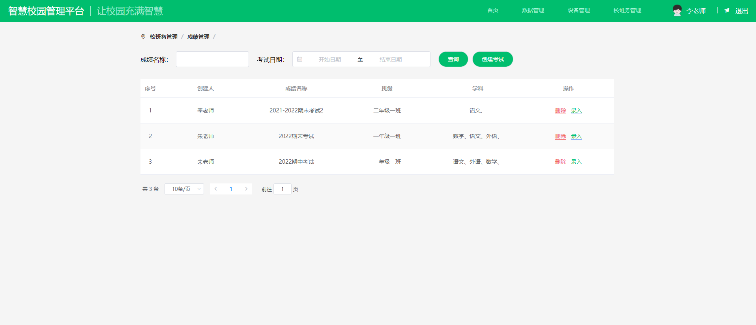The height and width of the screenshot is (325, 756).
Task: Delete the 2021-2022期末考试2 record
Action: 560,111
